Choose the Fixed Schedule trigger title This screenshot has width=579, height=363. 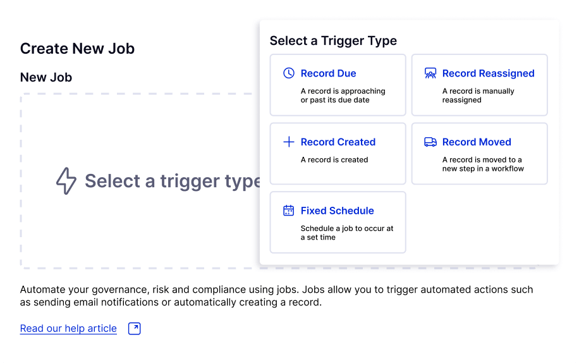coord(337,211)
